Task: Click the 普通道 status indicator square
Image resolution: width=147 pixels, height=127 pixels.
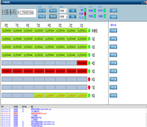Action: (x=95, y=11)
